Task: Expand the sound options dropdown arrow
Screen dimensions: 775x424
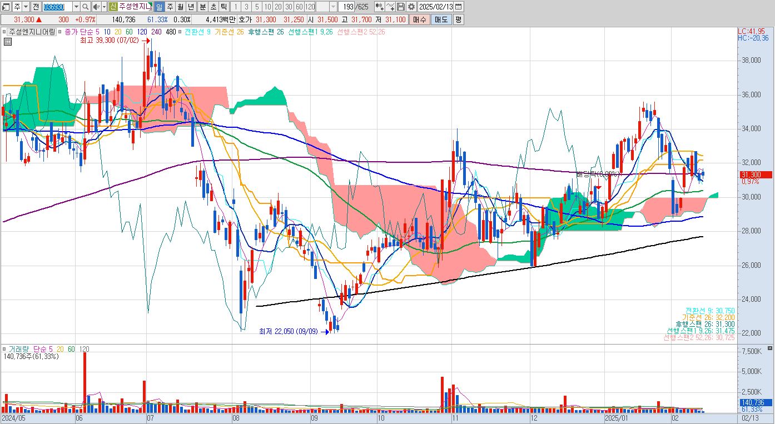Action: [x=104, y=7]
